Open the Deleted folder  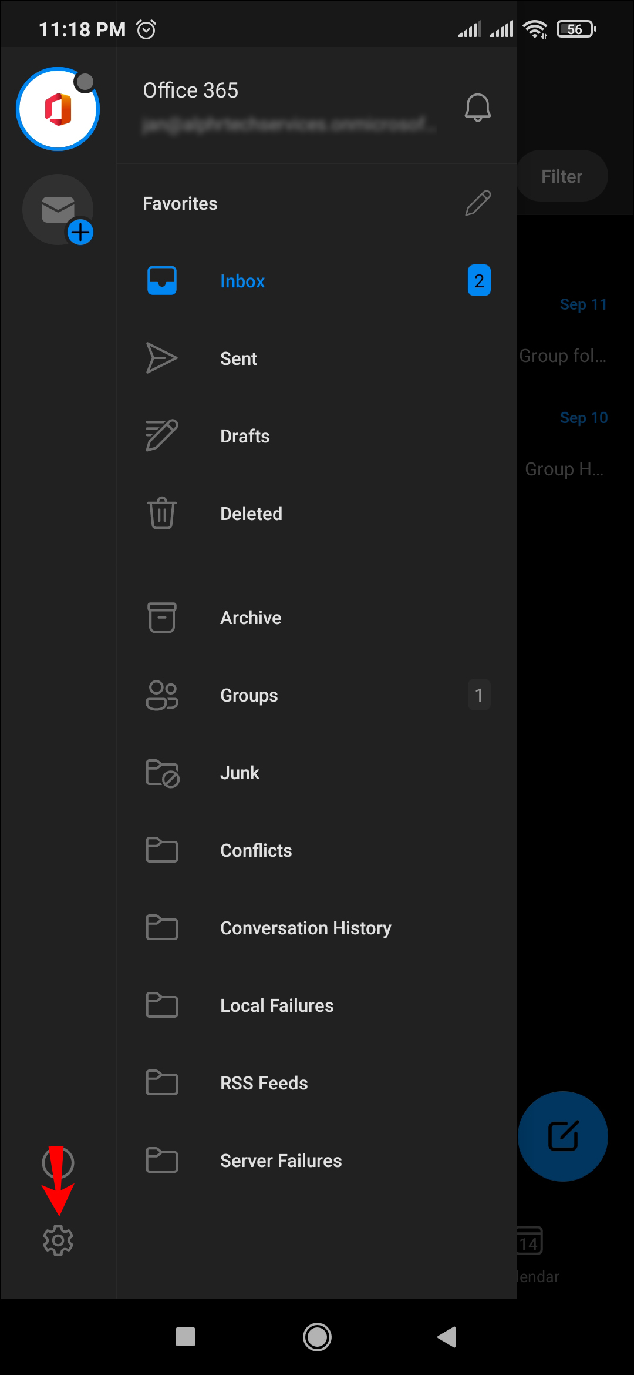tap(316, 514)
